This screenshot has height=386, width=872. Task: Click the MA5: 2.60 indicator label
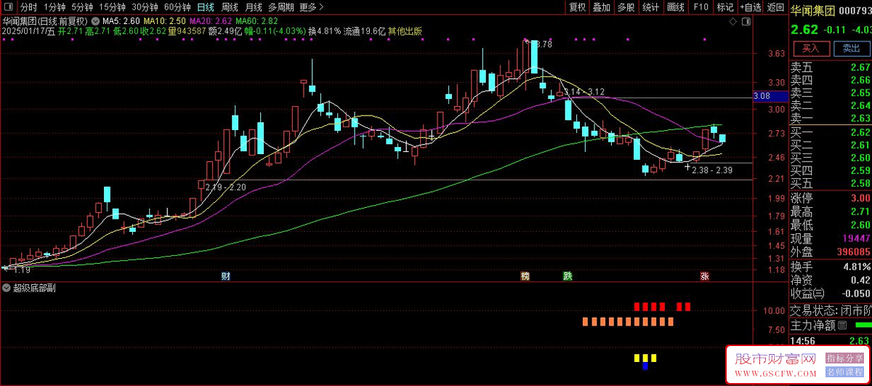(x=120, y=22)
